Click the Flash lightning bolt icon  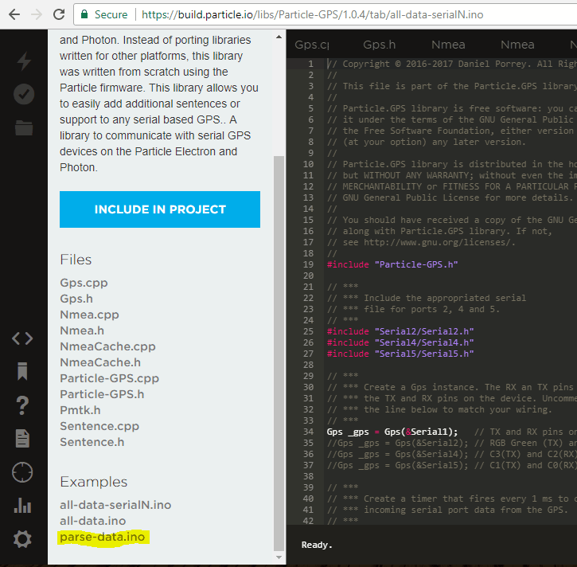[x=24, y=61]
